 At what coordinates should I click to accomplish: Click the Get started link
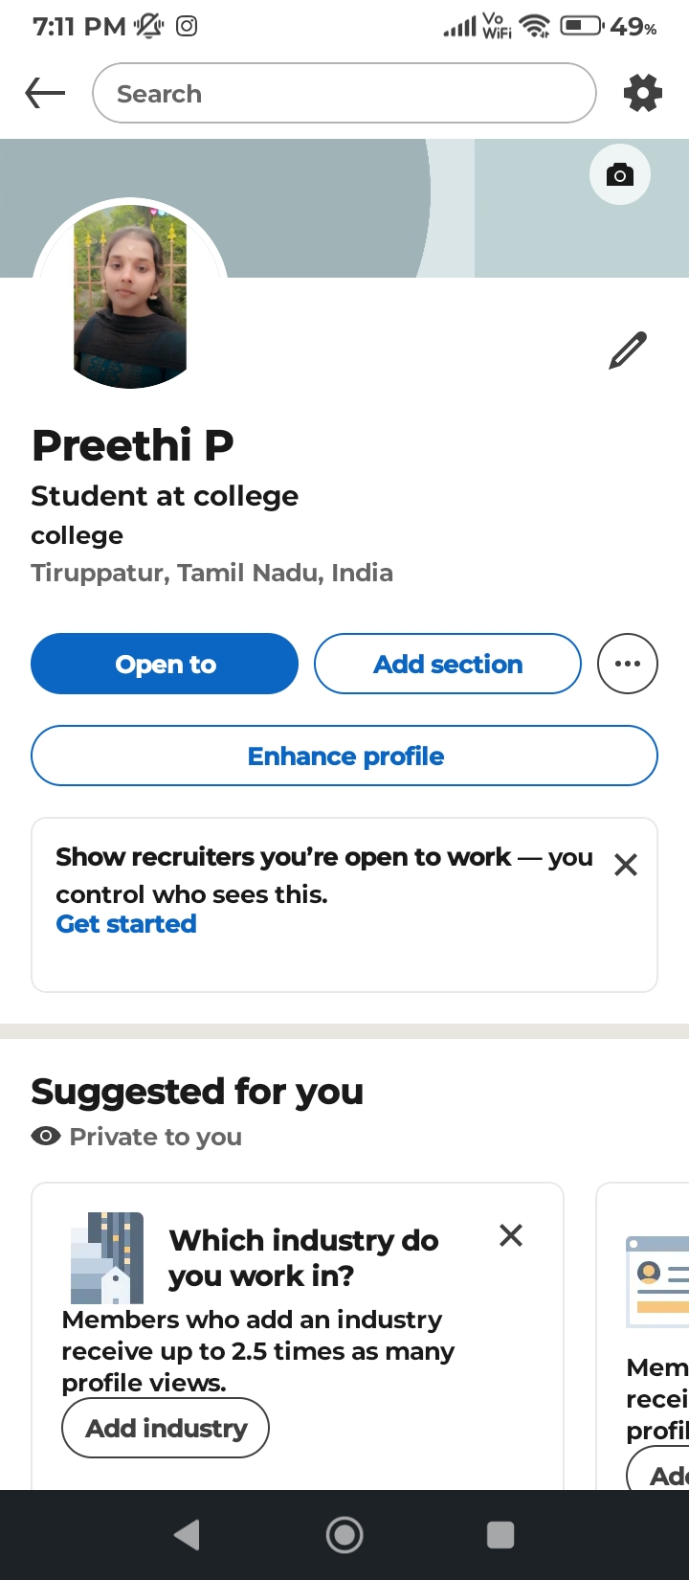pyautogui.click(x=126, y=924)
